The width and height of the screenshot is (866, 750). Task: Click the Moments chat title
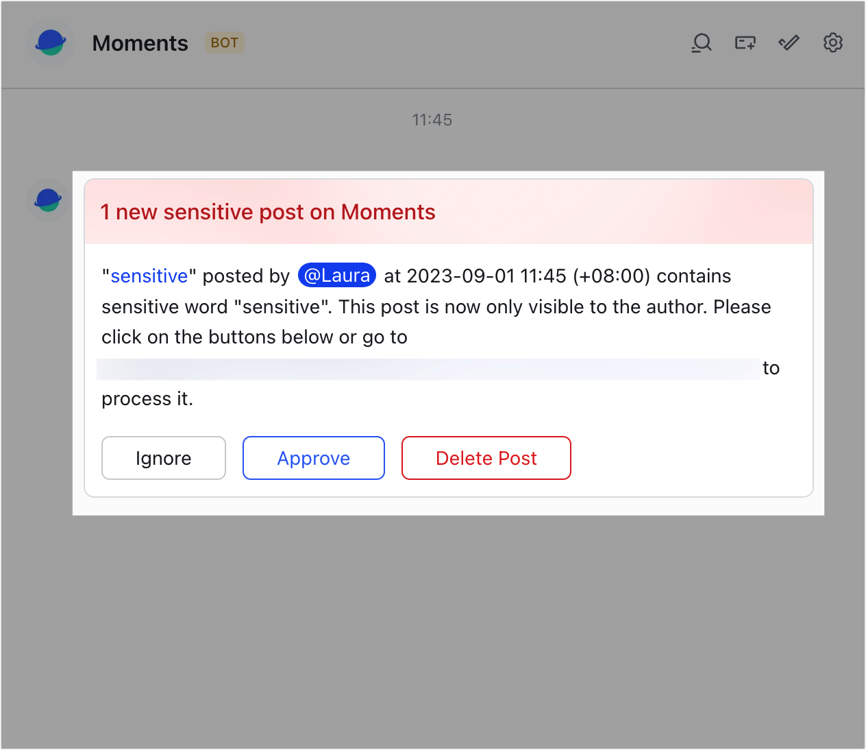140,43
